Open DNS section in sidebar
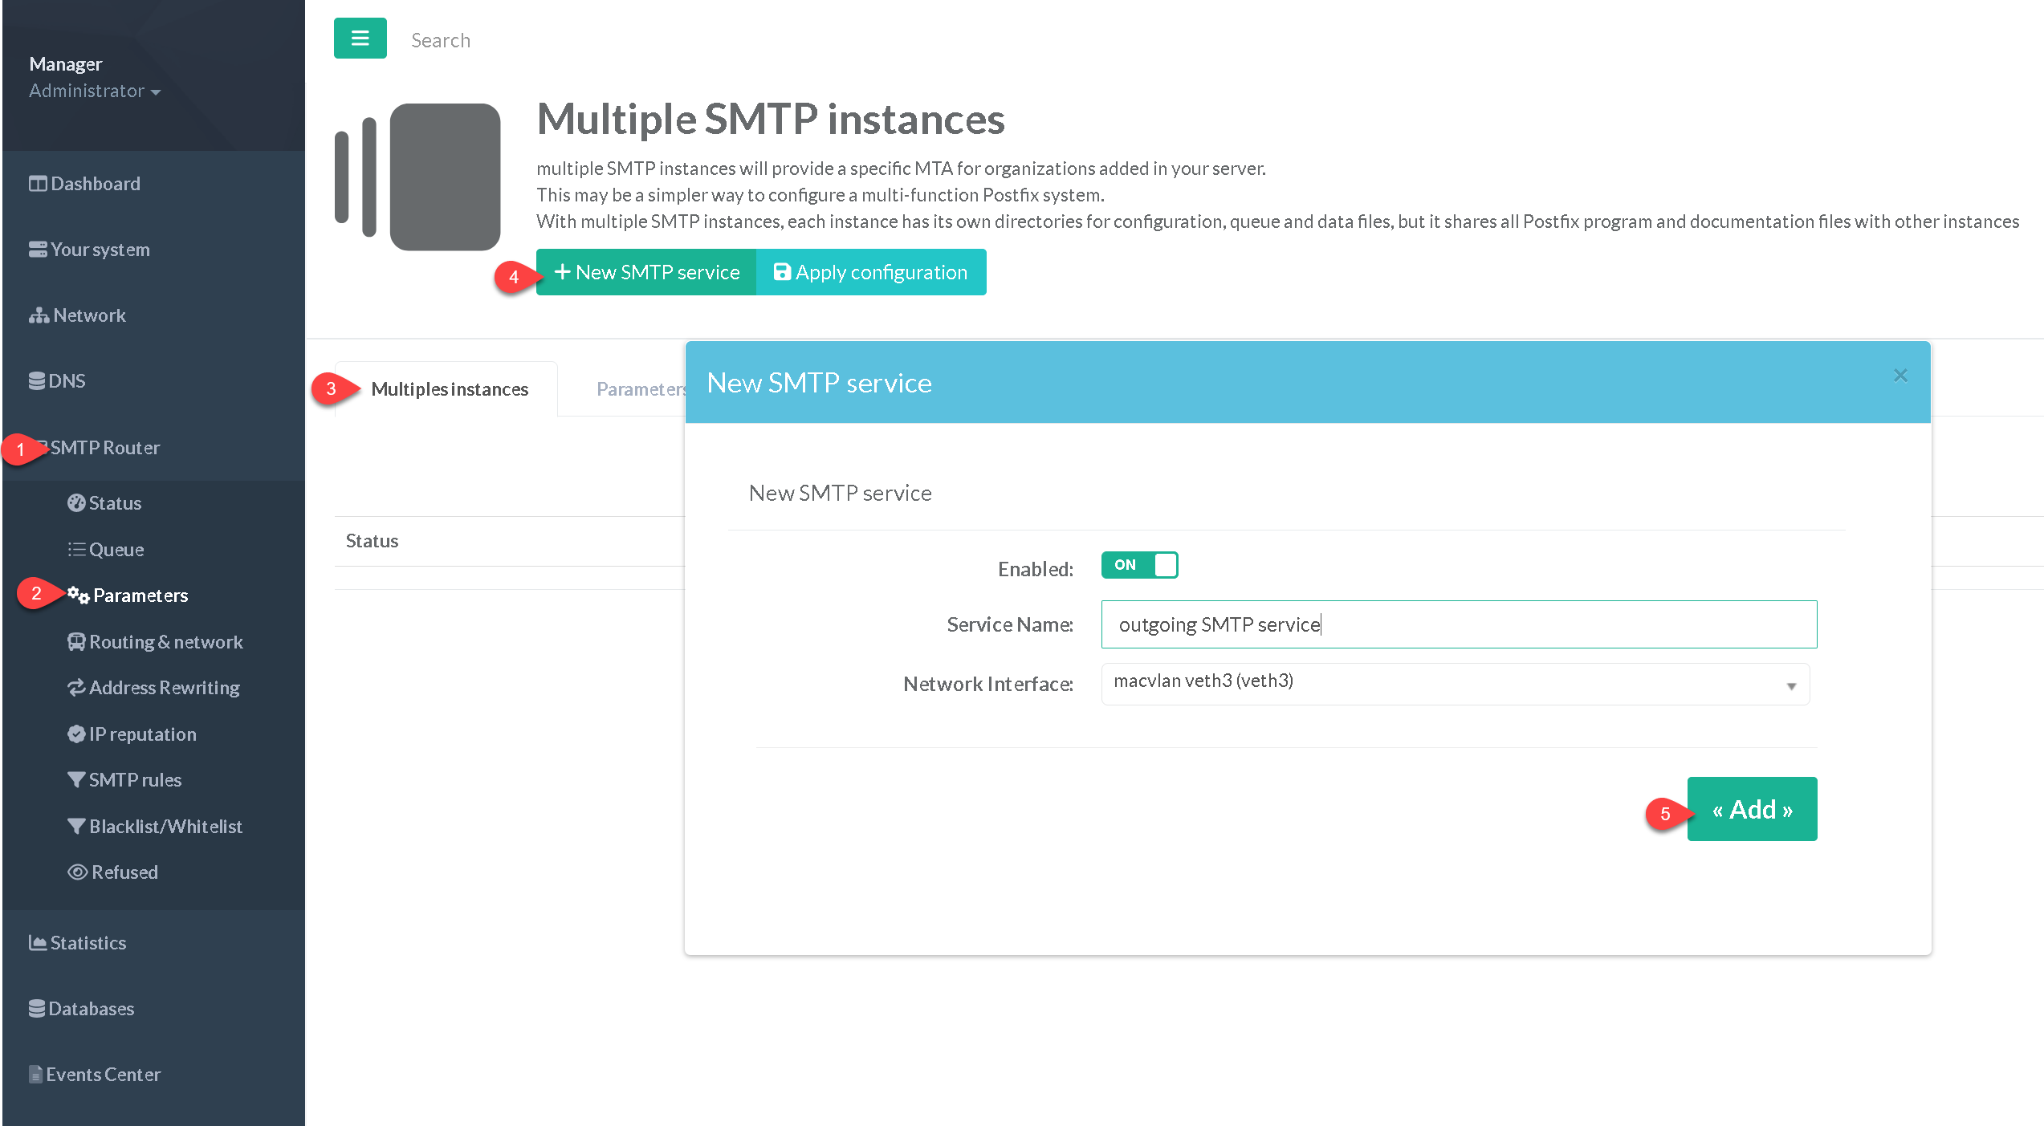Image resolution: width=2044 pixels, height=1126 pixels. click(x=66, y=381)
